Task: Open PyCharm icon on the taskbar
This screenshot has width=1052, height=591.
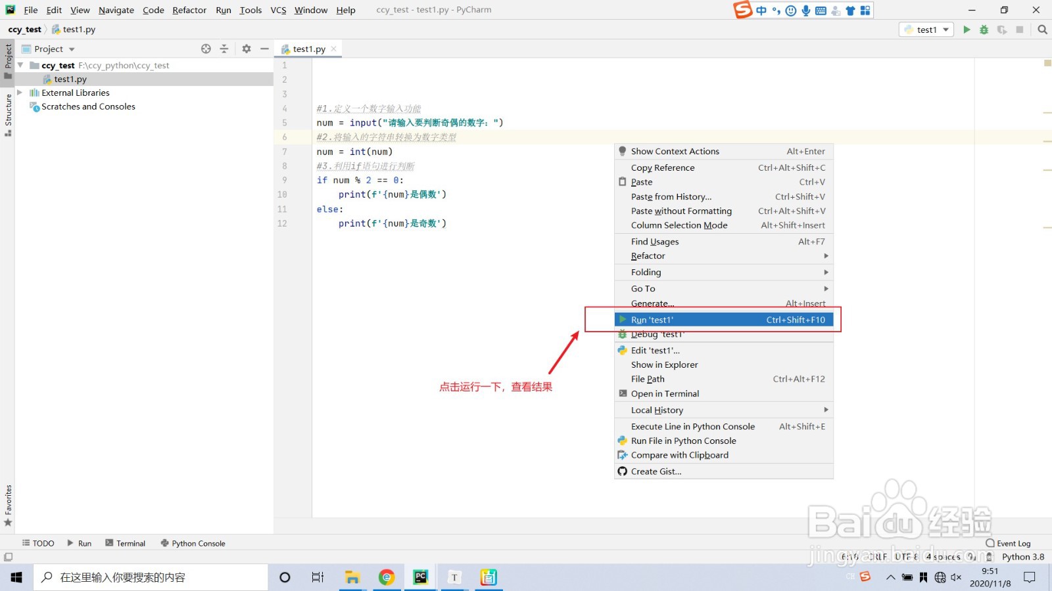Action: [421, 577]
